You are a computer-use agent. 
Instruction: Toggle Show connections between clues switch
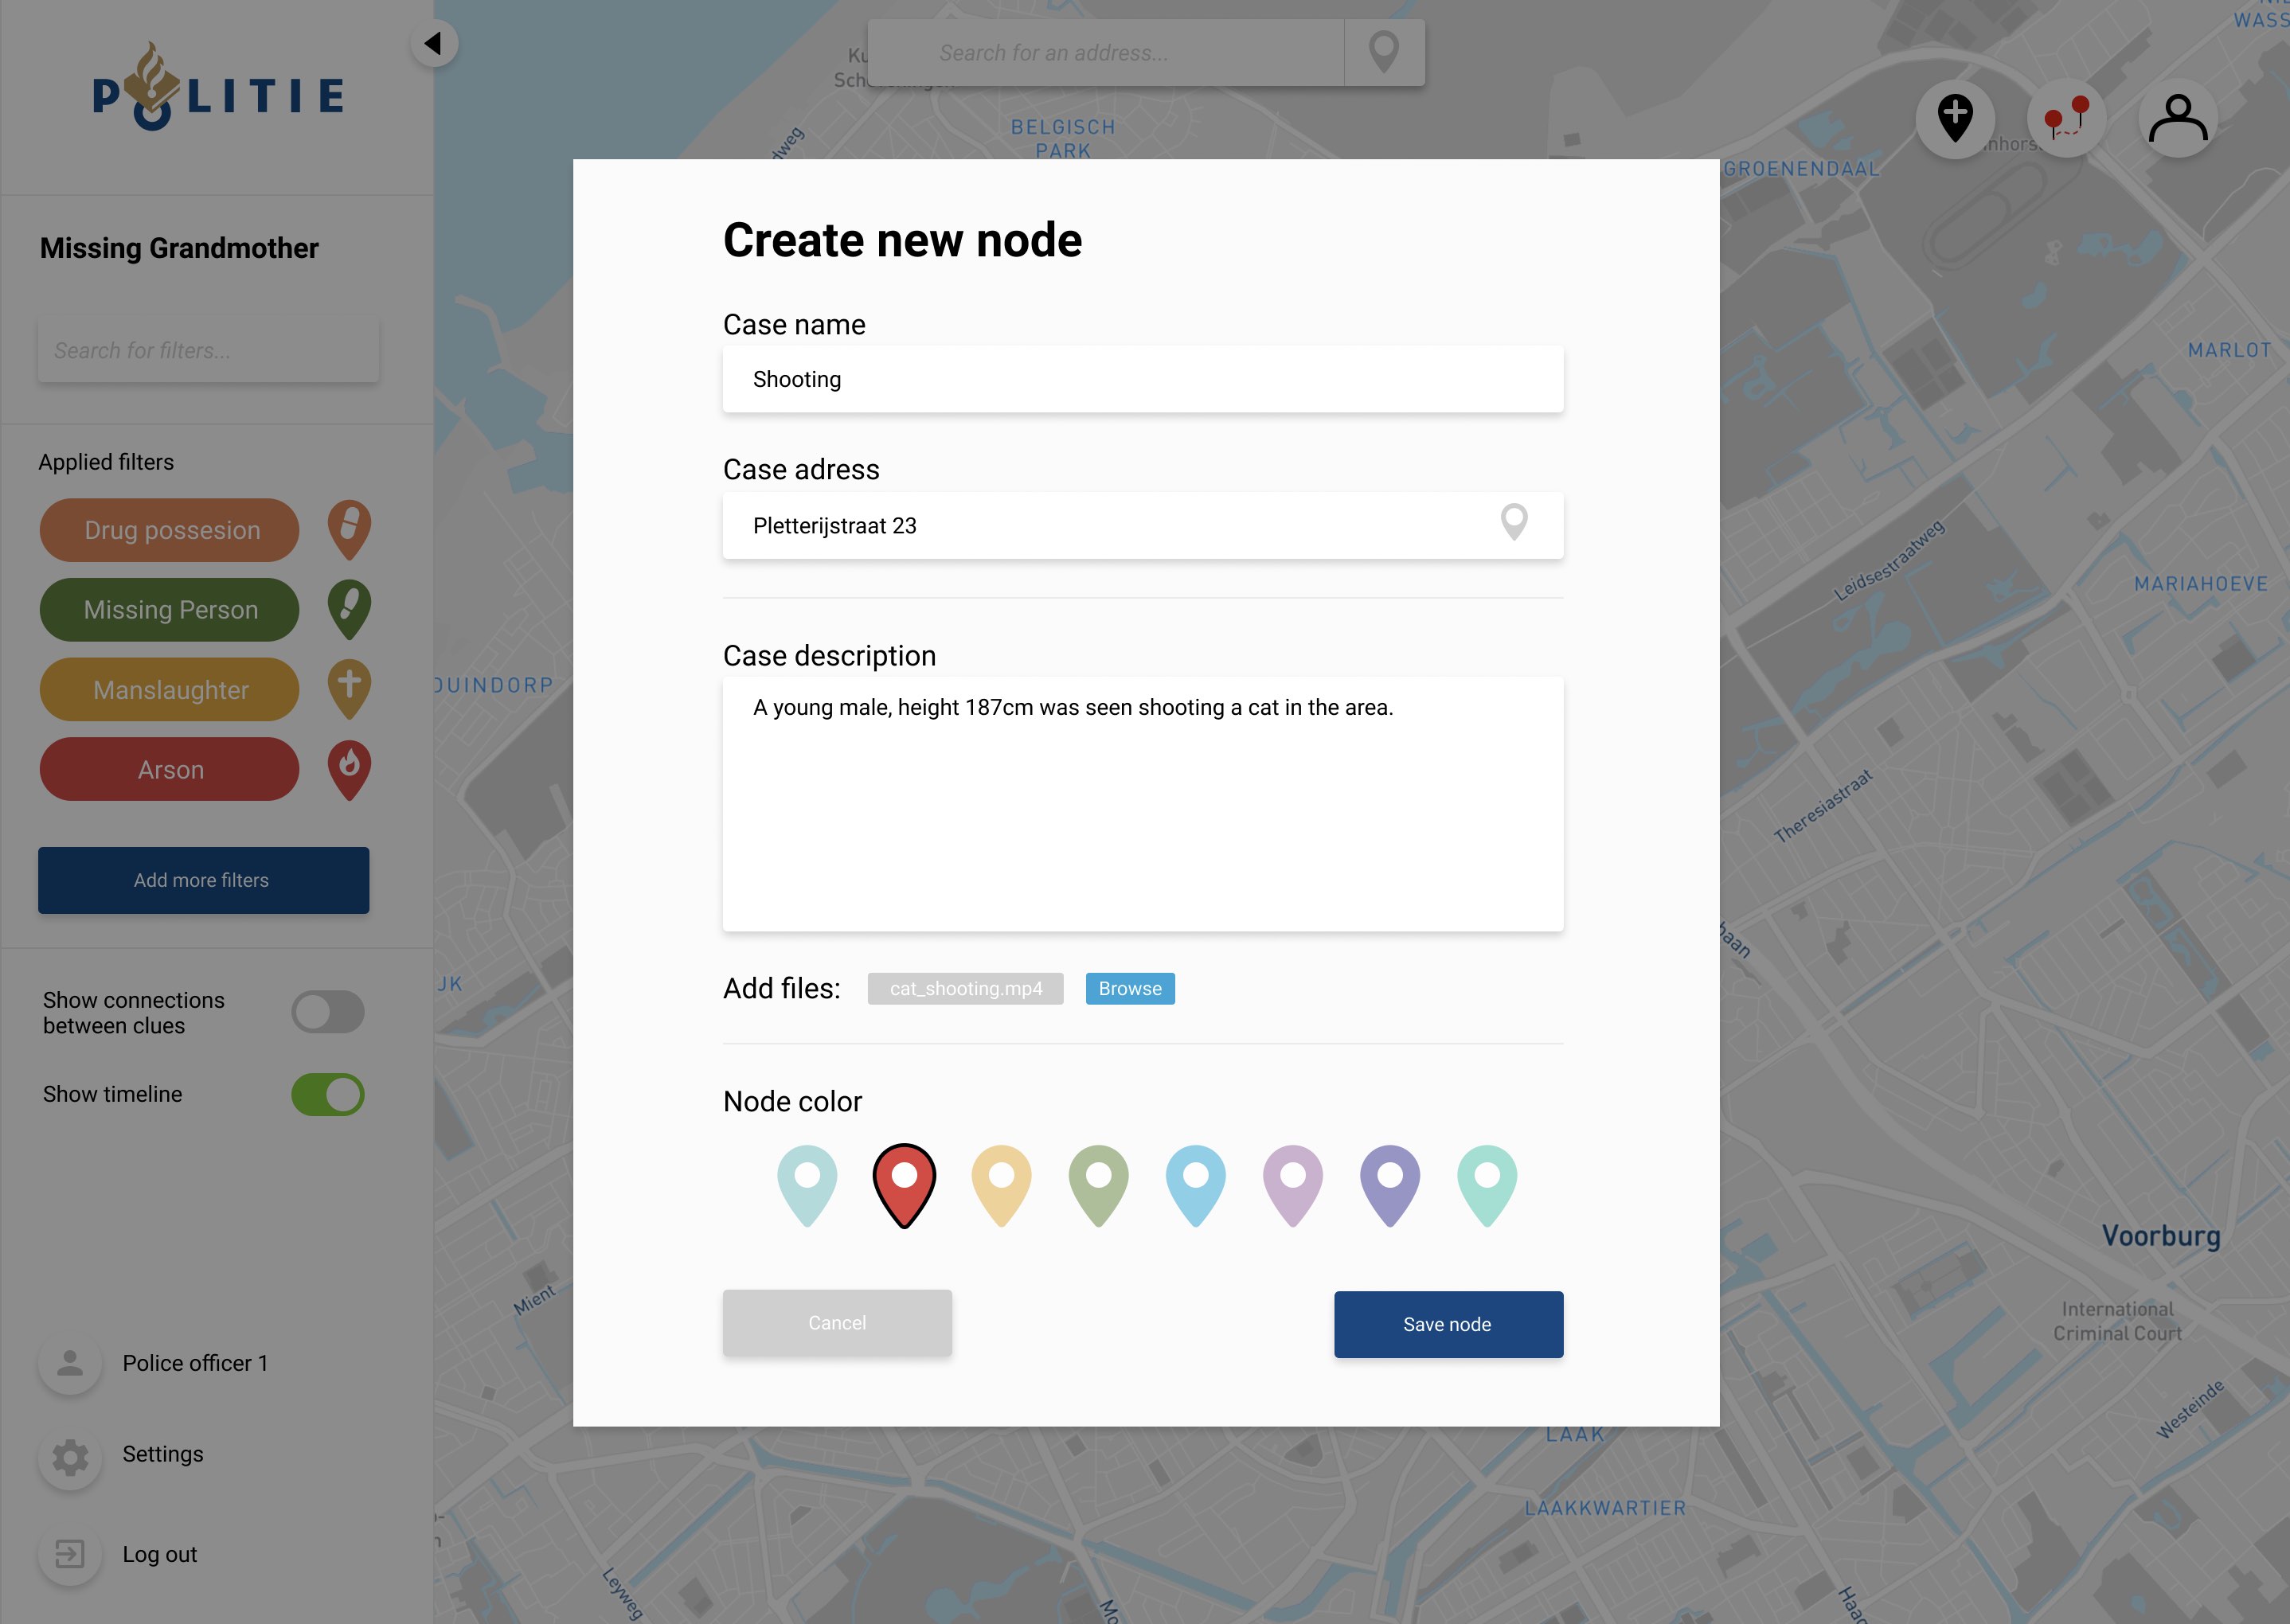328,1012
